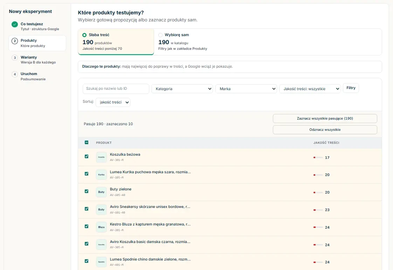This screenshot has height=270, width=393.
Task: Click the SKU AV-105-M
Action: point(117,177)
